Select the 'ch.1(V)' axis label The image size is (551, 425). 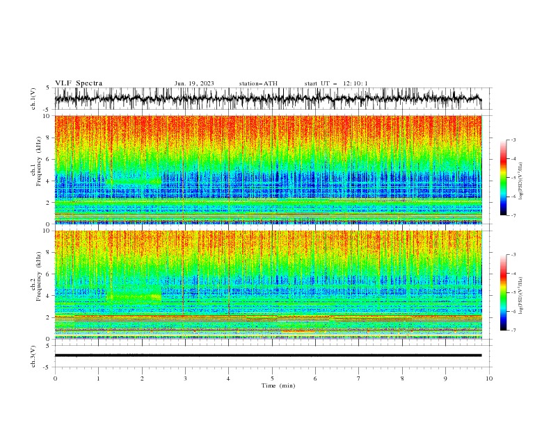pyautogui.click(x=33, y=99)
